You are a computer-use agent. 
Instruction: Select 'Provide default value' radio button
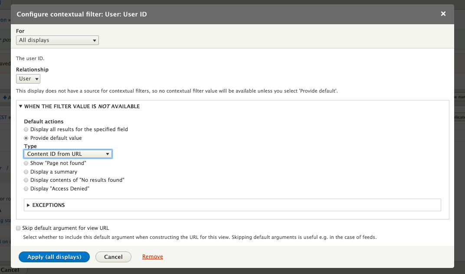26,138
